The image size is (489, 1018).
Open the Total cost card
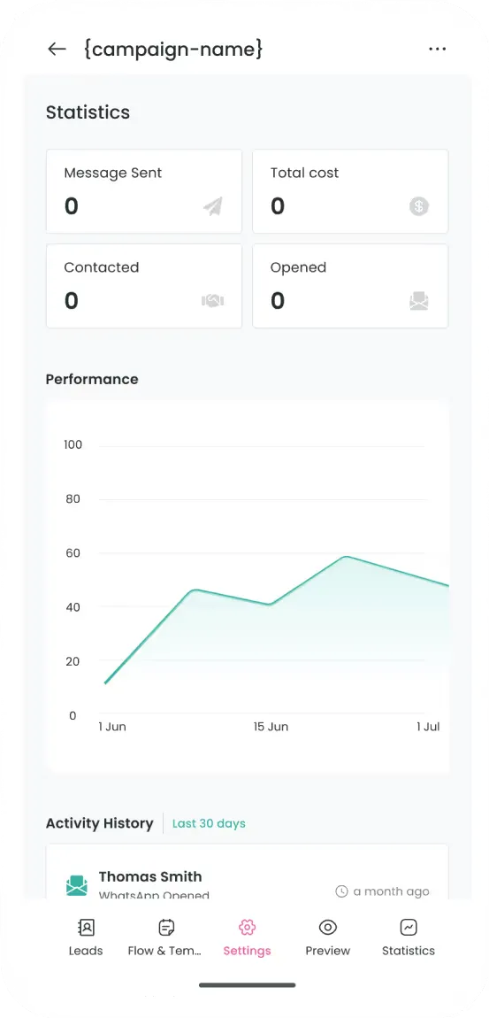[x=350, y=191]
